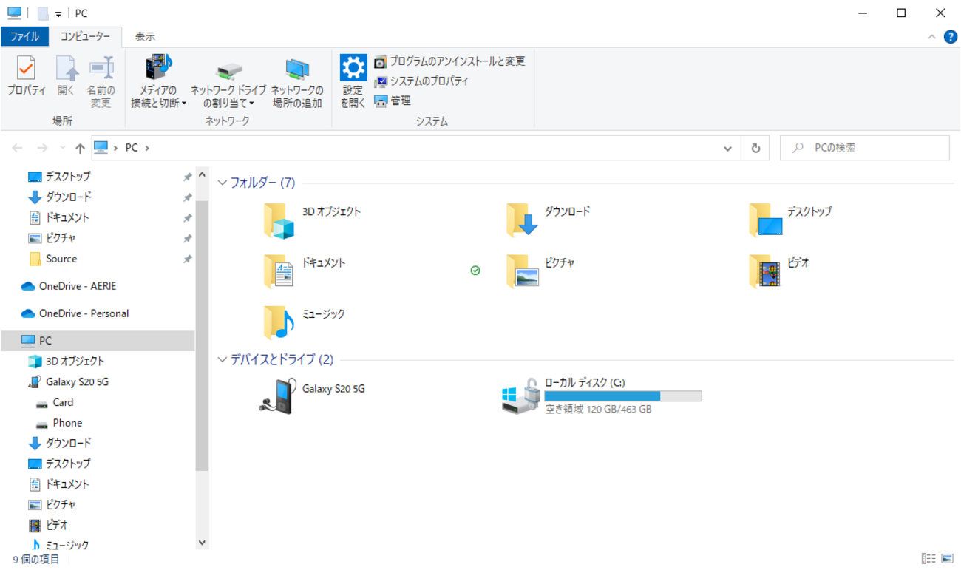Collapse the フォルダー (7) group
Screen dimensions: 961x570
click(x=223, y=183)
